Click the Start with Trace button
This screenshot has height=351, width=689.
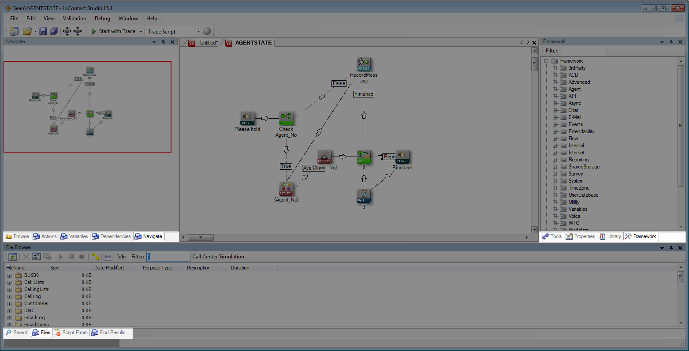click(113, 31)
